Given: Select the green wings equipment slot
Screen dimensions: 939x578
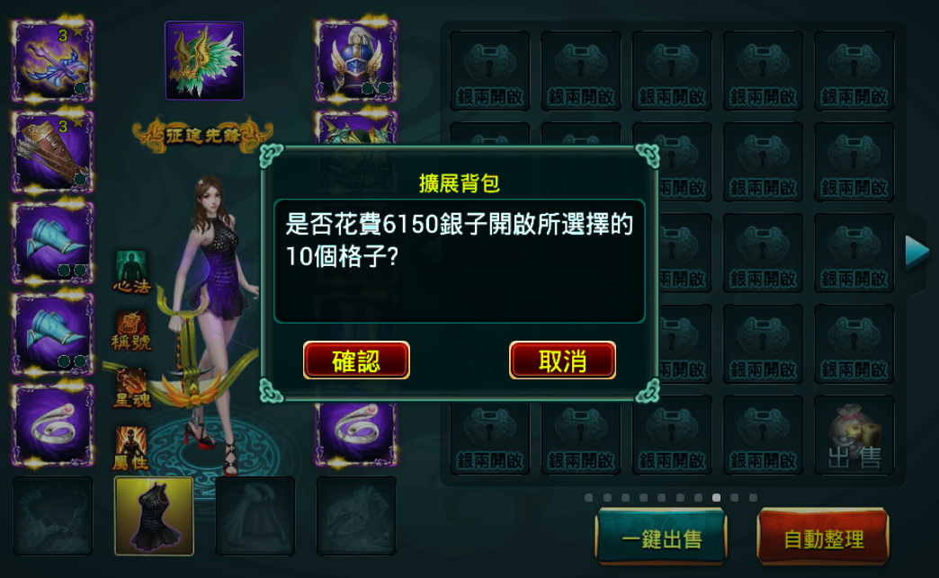Looking at the screenshot, I should 204,60.
